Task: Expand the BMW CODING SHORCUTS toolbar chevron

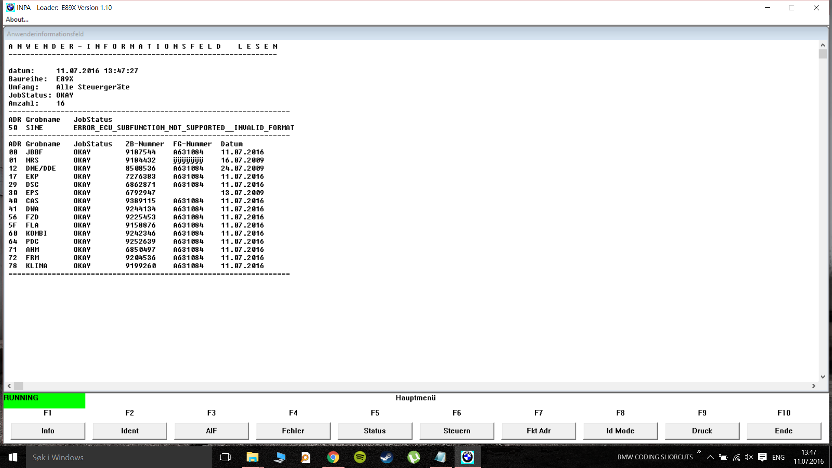Action: pos(699,452)
